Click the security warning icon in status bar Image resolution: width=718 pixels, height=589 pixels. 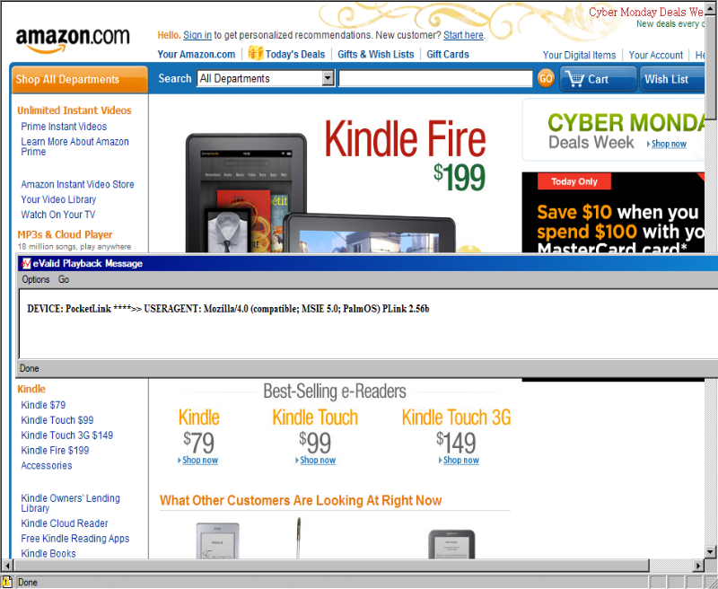click(x=6, y=582)
